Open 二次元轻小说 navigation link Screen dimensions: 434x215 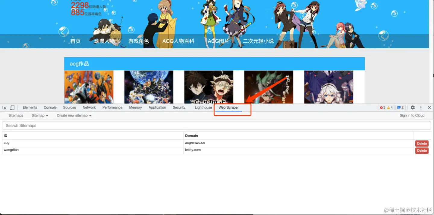pyautogui.click(x=258, y=41)
